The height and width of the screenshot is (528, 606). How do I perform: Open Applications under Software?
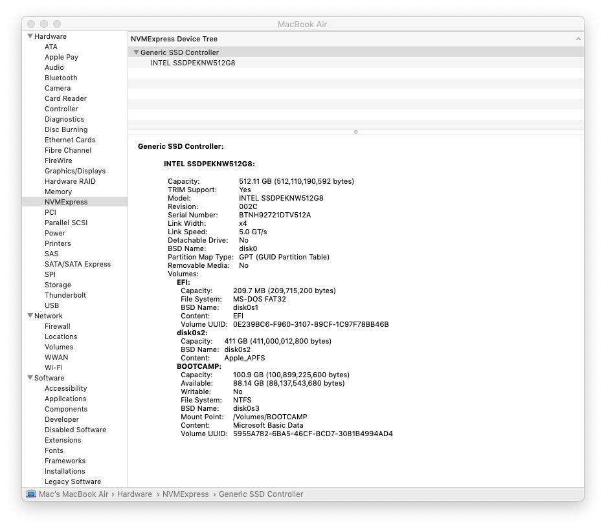(65, 399)
